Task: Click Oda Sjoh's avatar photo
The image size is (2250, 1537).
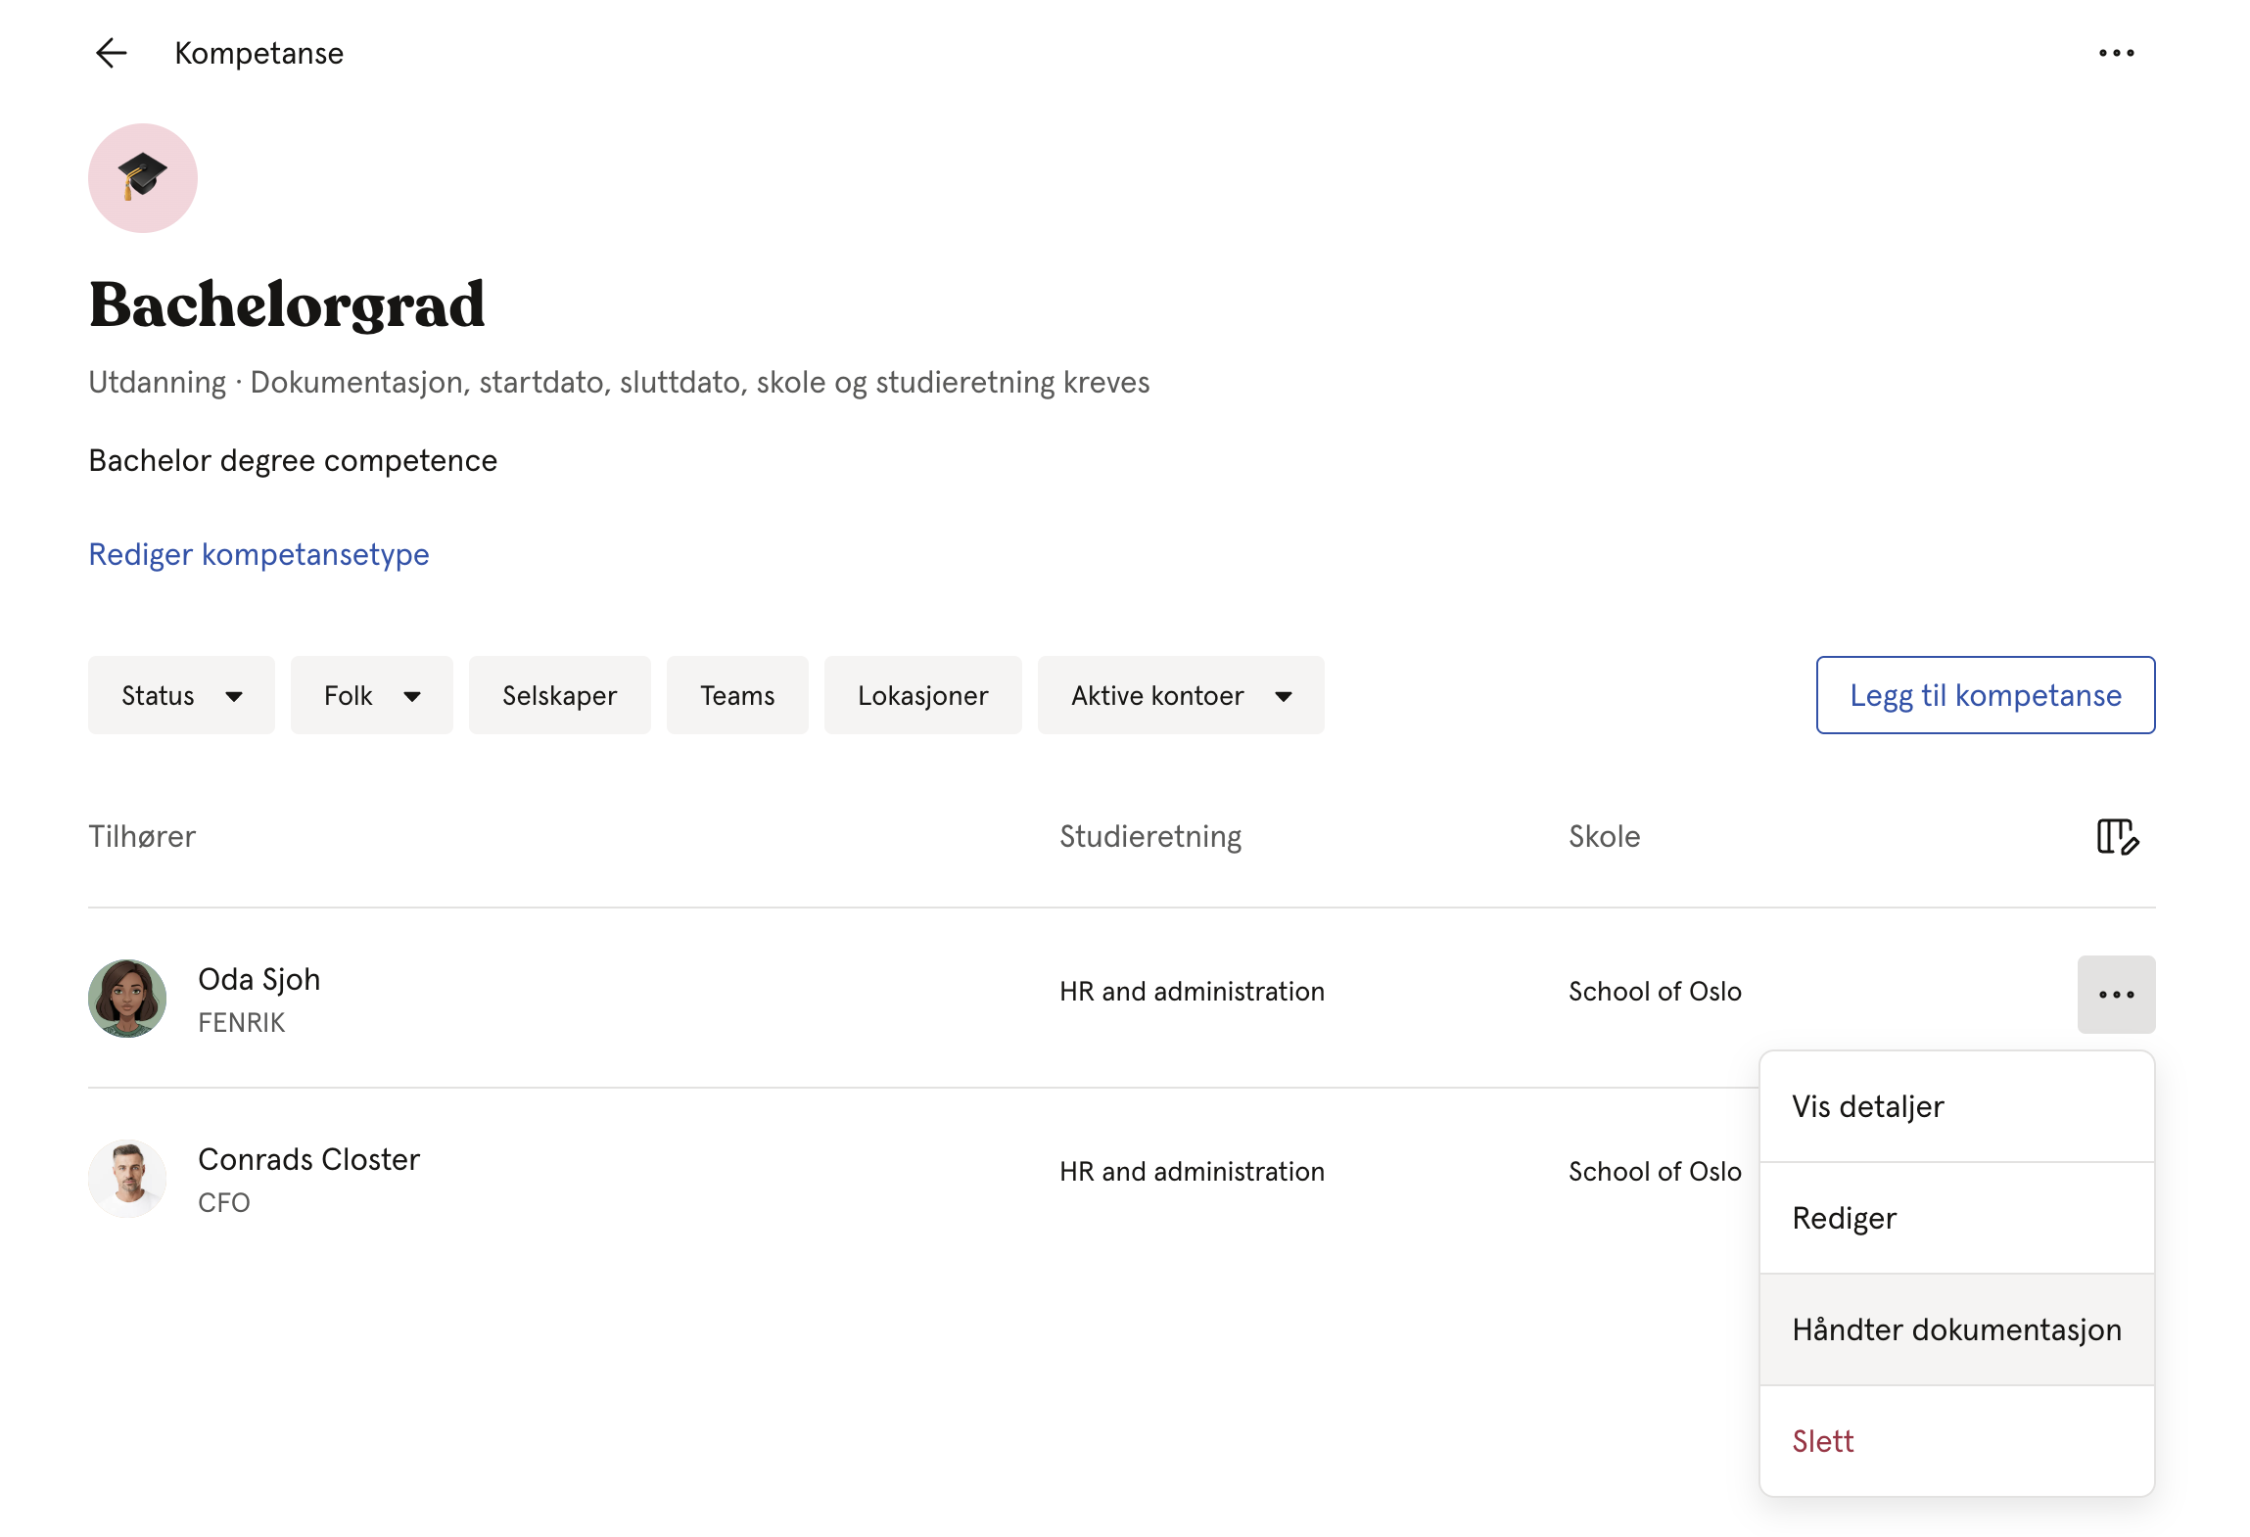Action: 127,998
